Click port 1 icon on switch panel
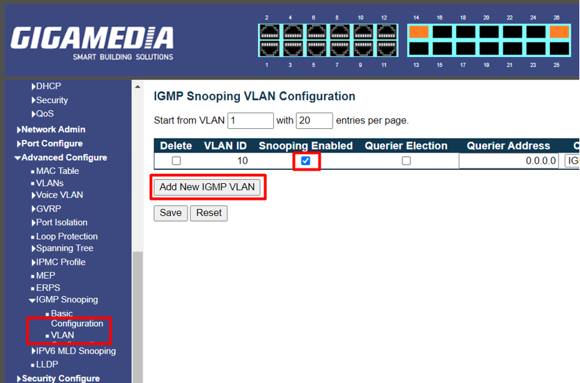 point(270,48)
